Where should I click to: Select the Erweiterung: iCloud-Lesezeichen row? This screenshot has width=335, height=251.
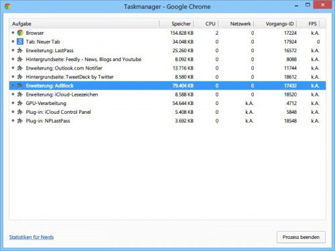click(167, 94)
